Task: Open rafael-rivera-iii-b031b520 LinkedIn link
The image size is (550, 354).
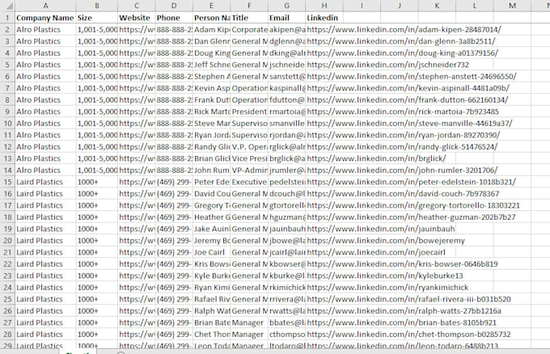Action: (408, 299)
